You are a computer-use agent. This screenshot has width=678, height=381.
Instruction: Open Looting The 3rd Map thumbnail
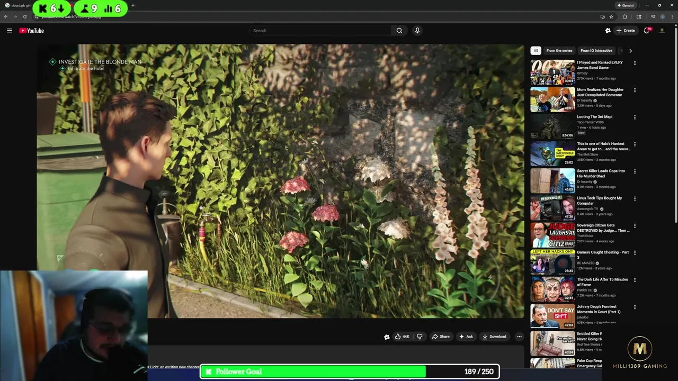coord(552,126)
